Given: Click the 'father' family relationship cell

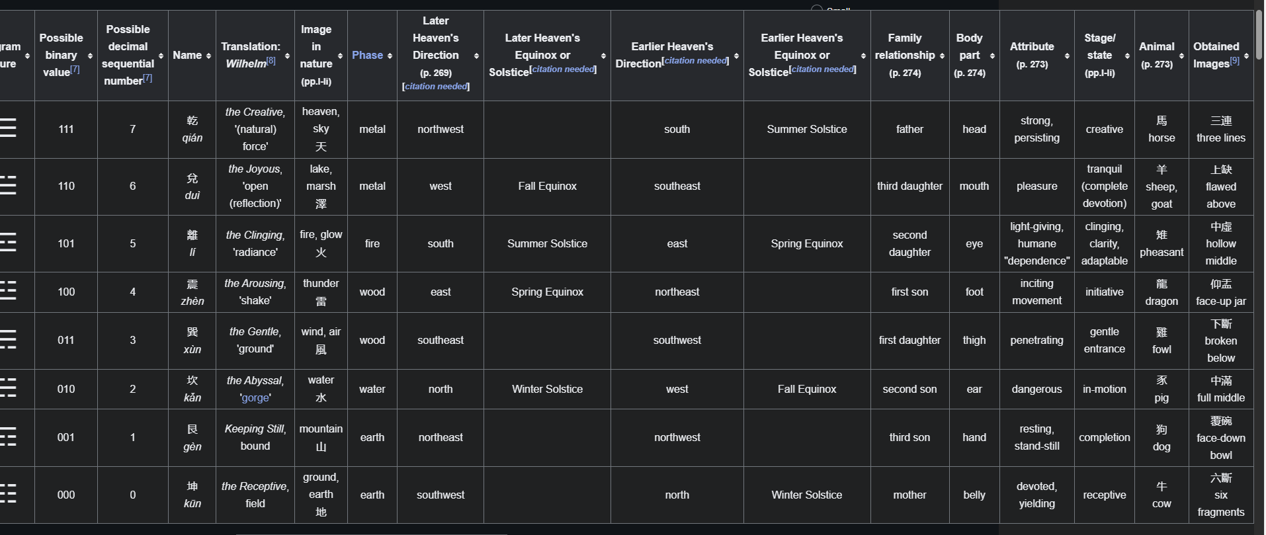Looking at the screenshot, I should pyautogui.click(x=909, y=129).
